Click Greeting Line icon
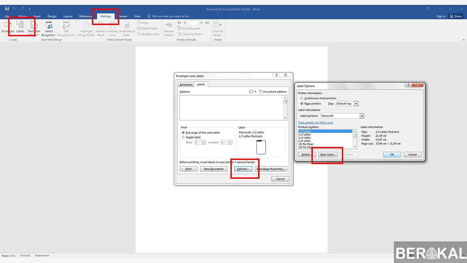 [112, 29]
